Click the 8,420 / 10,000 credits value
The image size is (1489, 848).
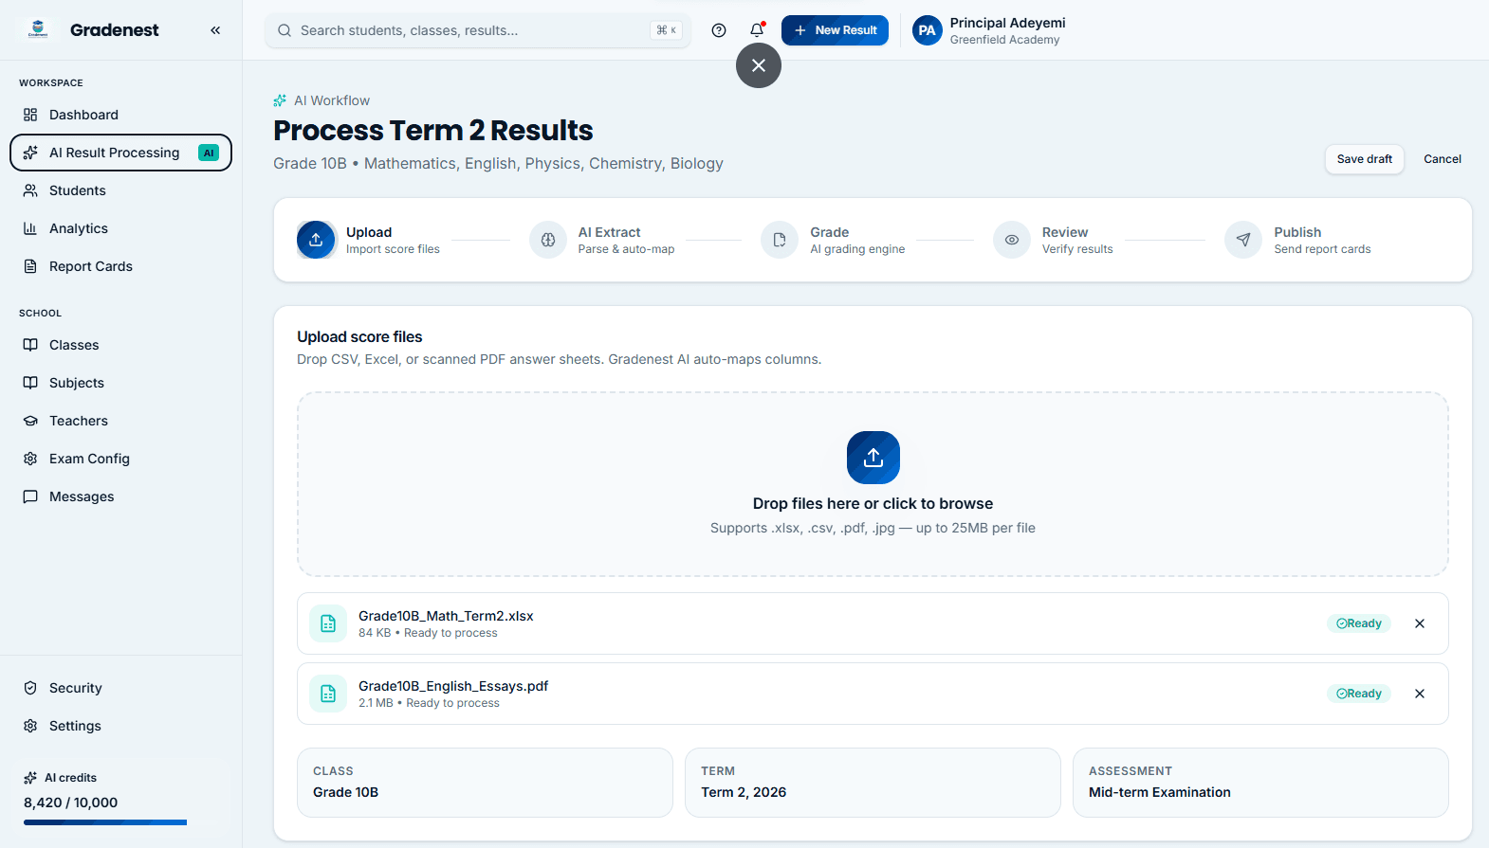coord(71,803)
